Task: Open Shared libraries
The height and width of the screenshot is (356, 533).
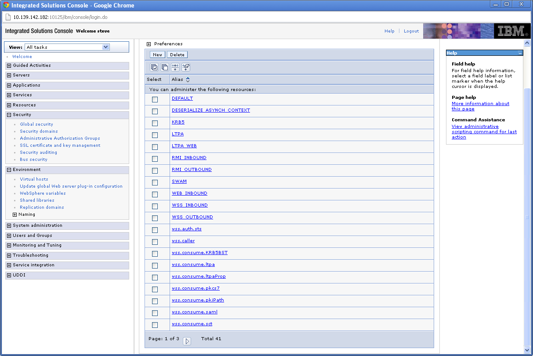Action: tap(37, 200)
